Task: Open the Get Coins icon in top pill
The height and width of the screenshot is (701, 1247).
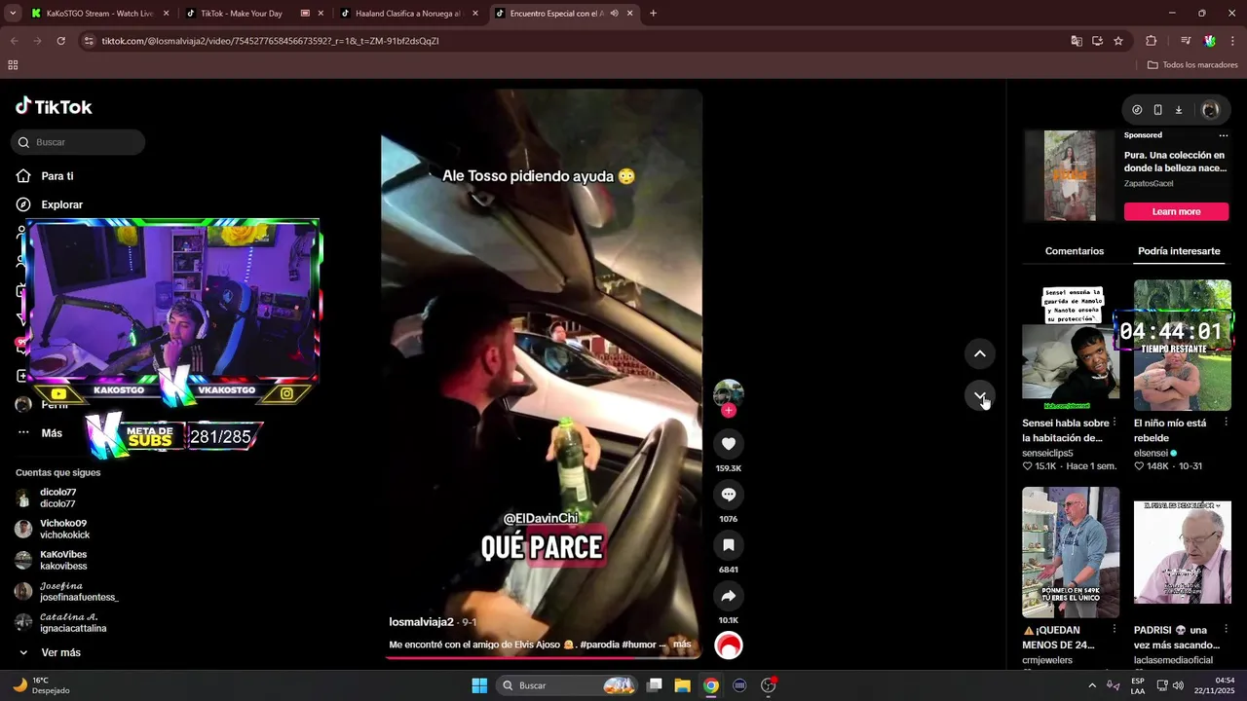Action: tap(1137, 110)
